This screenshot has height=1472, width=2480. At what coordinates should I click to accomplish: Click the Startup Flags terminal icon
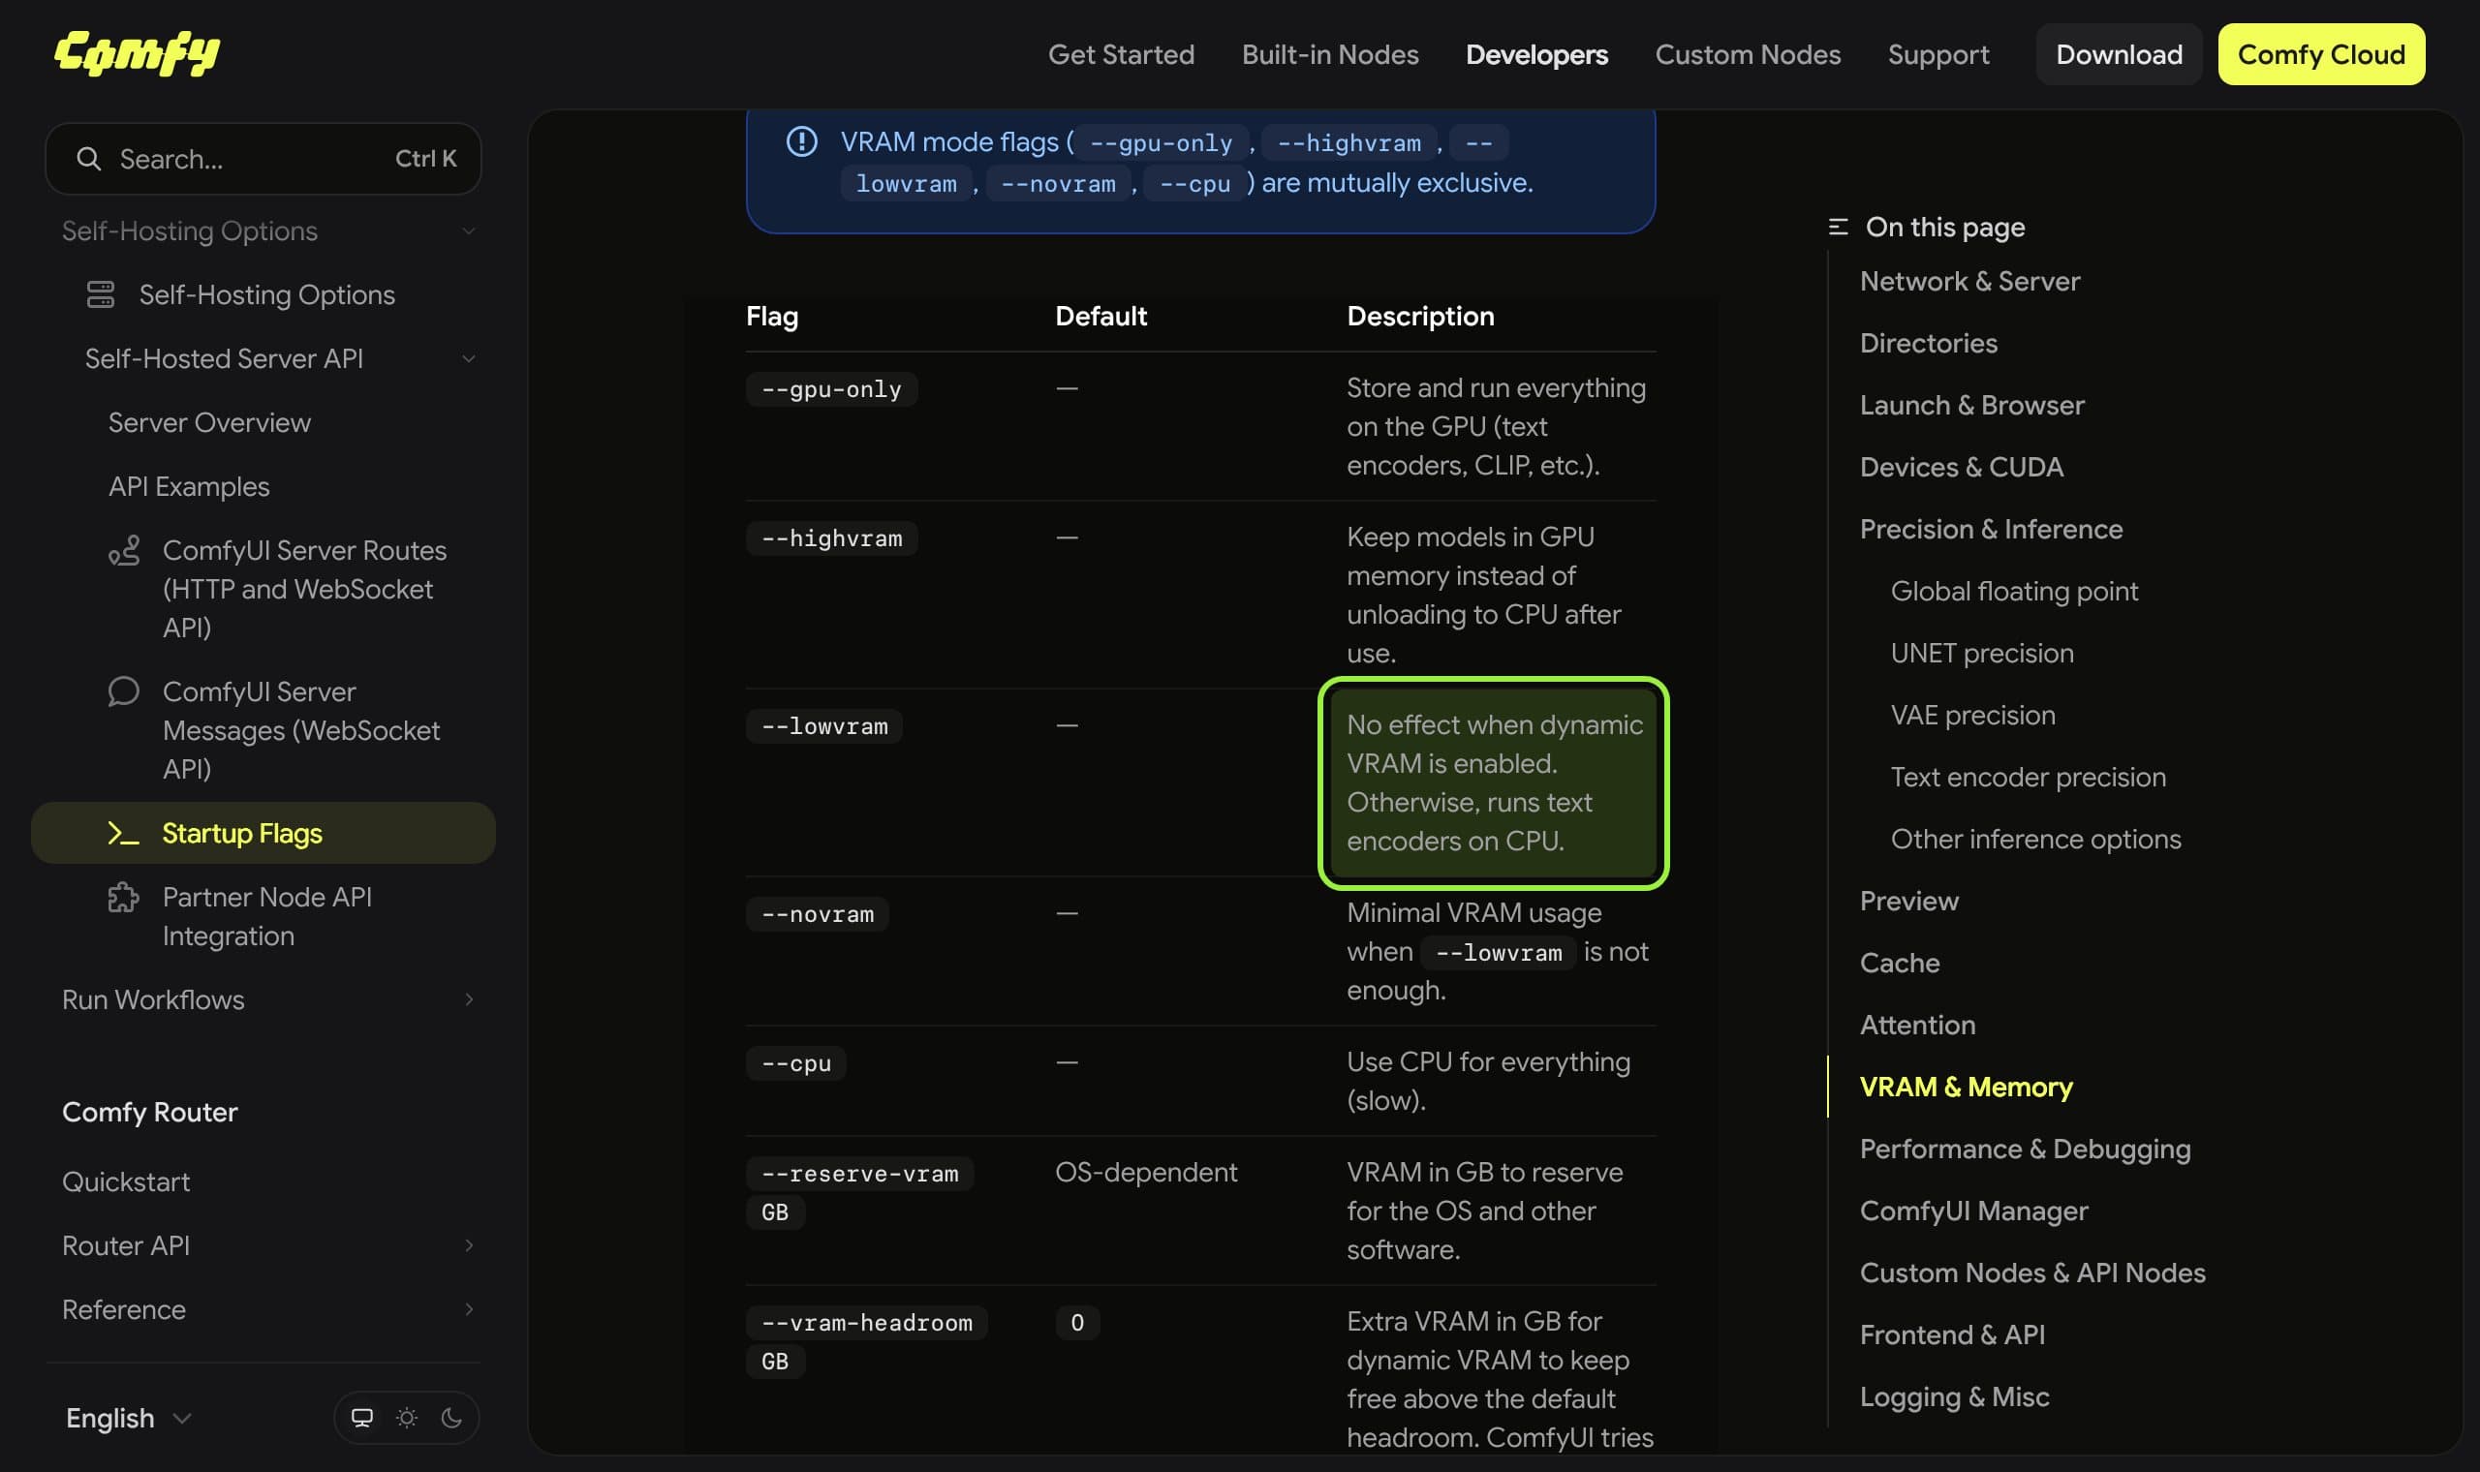(124, 833)
